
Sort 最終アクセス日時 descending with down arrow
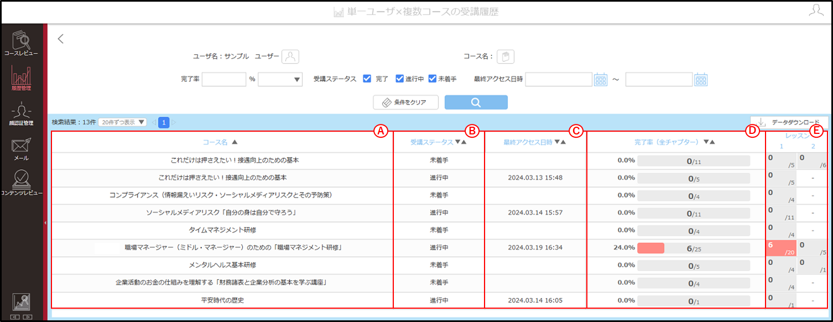pyautogui.click(x=557, y=142)
